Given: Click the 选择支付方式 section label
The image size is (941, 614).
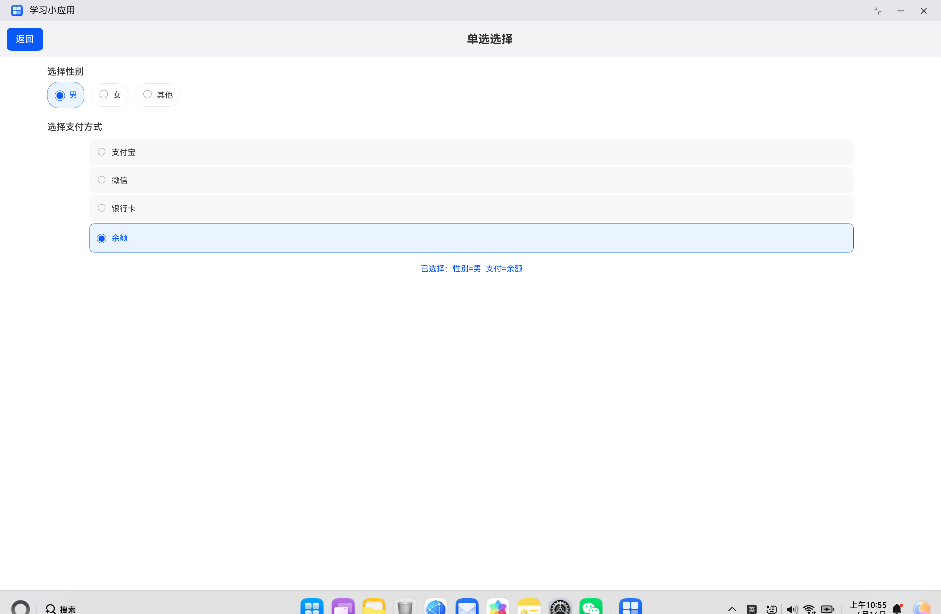Looking at the screenshot, I should [75, 127].
